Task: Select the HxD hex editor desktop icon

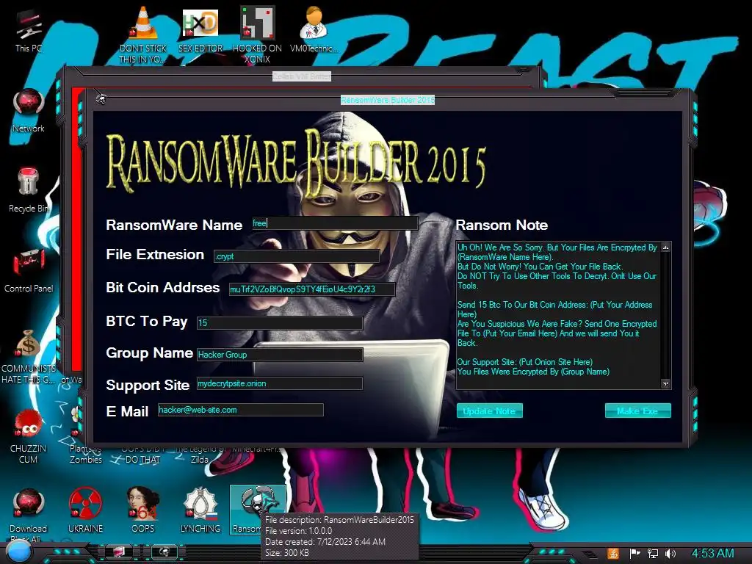Action: [x=200, y=29]
